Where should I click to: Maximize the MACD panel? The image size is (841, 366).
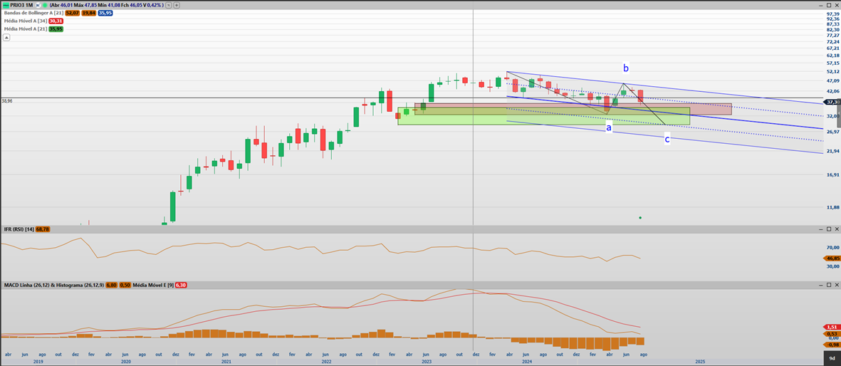(x=829, y=285)
